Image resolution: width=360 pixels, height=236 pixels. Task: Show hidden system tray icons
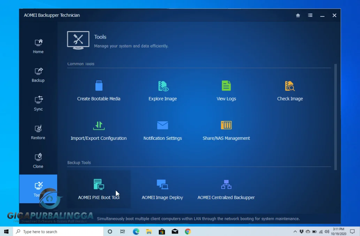coord(295,231)
